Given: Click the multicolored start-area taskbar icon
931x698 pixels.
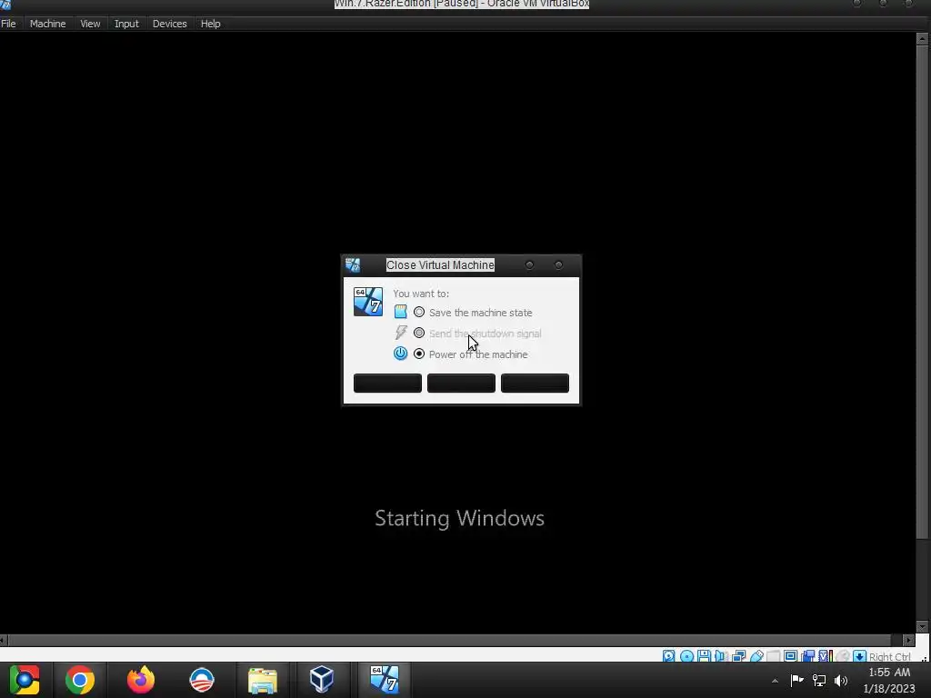Looking at the screenshot, I should [24, 680].
